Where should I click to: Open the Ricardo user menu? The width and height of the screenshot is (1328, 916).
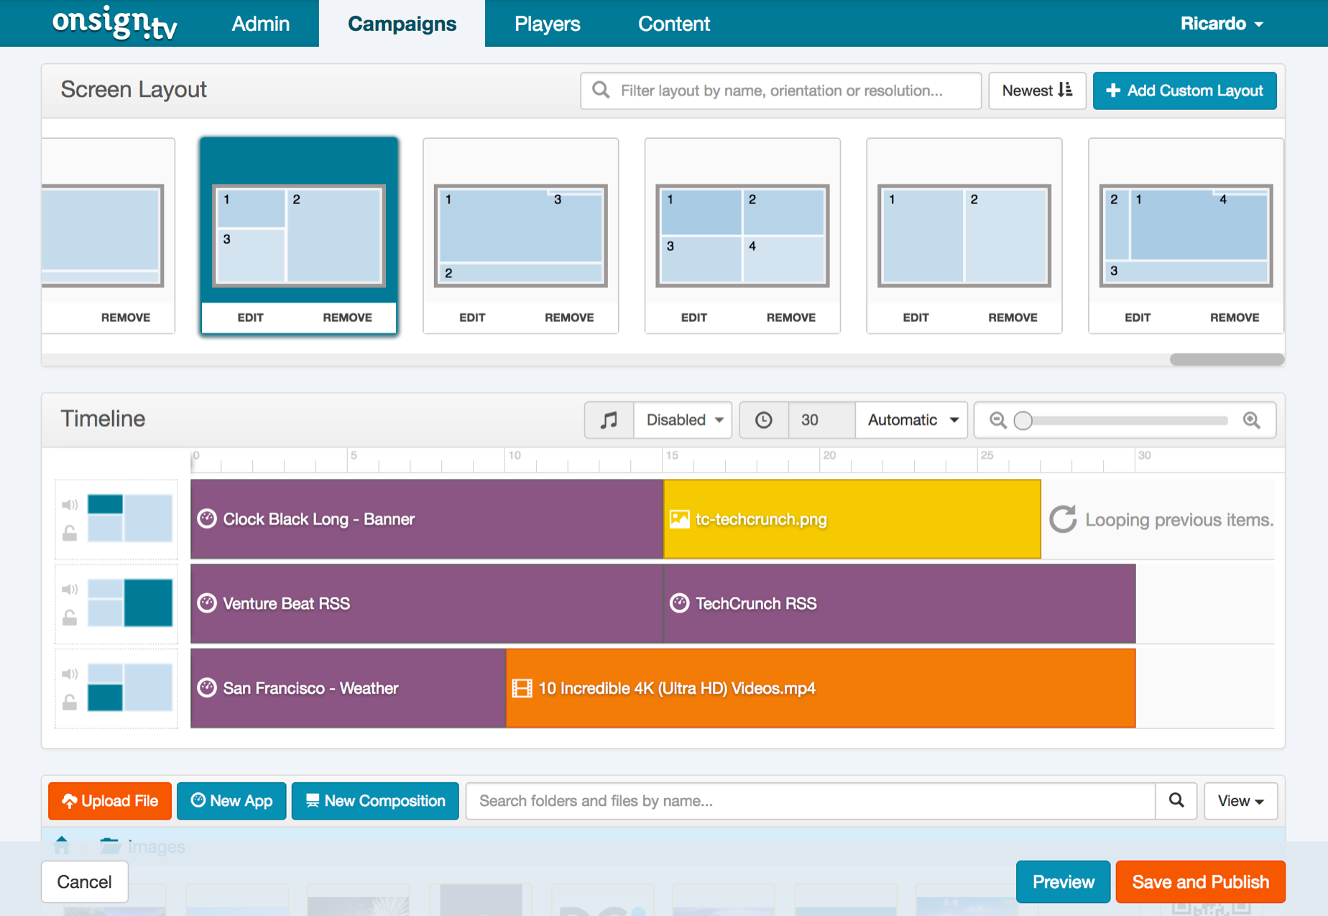point(1221,24)
